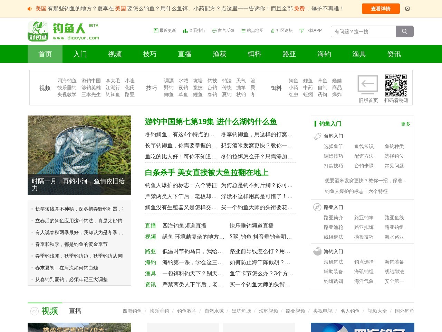Viewport: 442px width, 332px height.
Task: Open 留言反馈 feedback link
Action: click(223, 30)
